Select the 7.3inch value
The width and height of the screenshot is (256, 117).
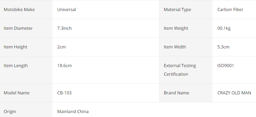[65, 28]
